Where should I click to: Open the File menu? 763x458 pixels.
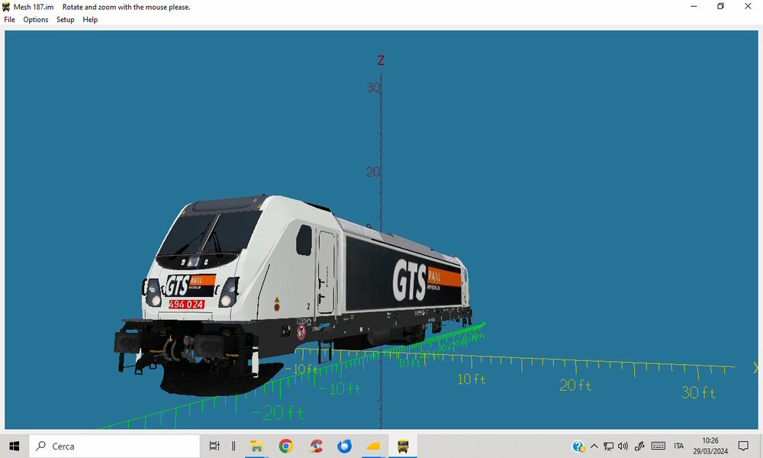[10, 20]
